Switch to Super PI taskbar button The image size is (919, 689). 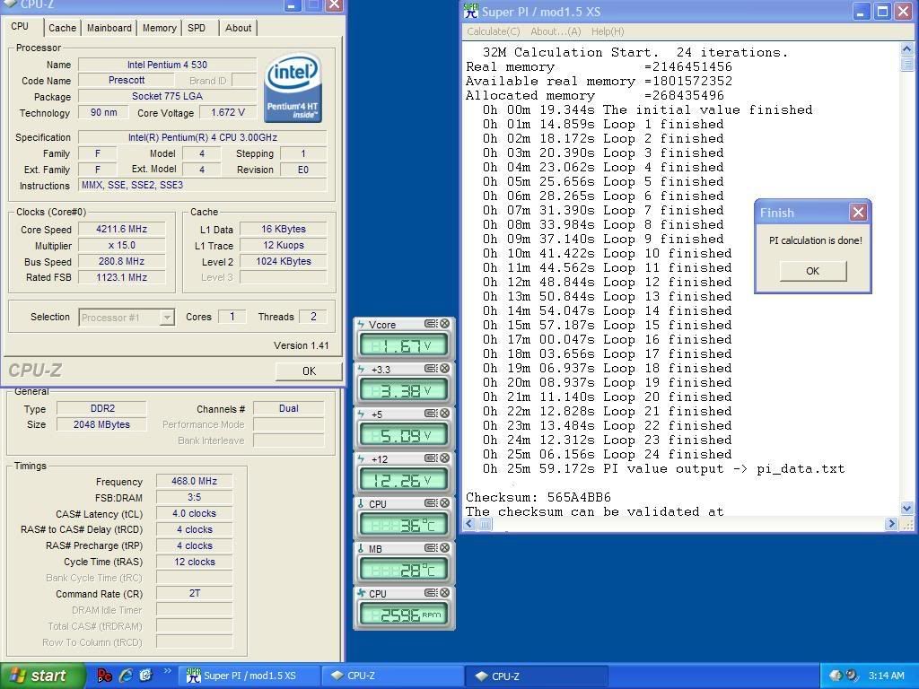[x=249, y=676]
